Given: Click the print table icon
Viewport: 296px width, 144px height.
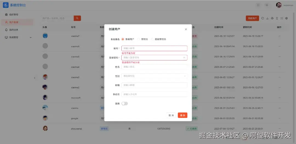Looking at the screenshot, I should pyautogui.click(x=272, y=18).
